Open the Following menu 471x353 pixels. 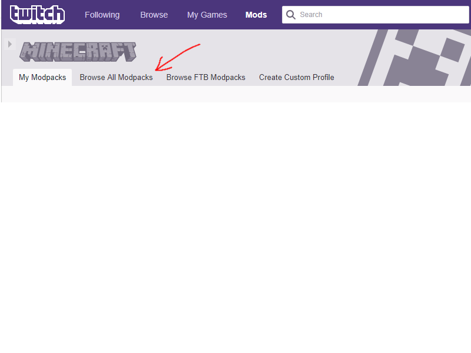click(x=102, y=15)
